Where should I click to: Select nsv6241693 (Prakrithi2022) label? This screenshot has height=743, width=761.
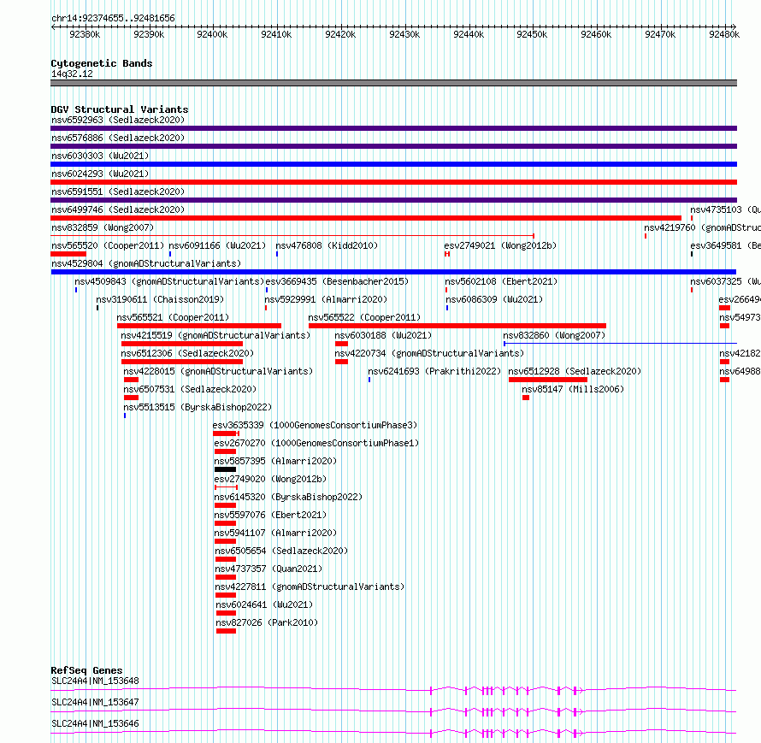pyautogui.click(x=434, y=371)
